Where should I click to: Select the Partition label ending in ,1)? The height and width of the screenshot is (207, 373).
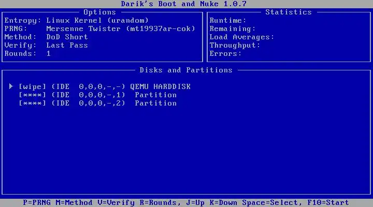pos(156,95)
